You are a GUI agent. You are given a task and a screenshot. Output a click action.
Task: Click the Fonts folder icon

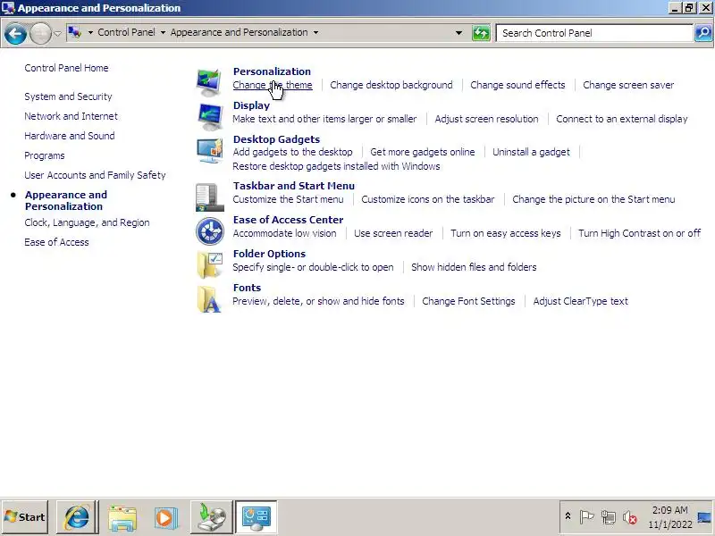pos(210,299)
